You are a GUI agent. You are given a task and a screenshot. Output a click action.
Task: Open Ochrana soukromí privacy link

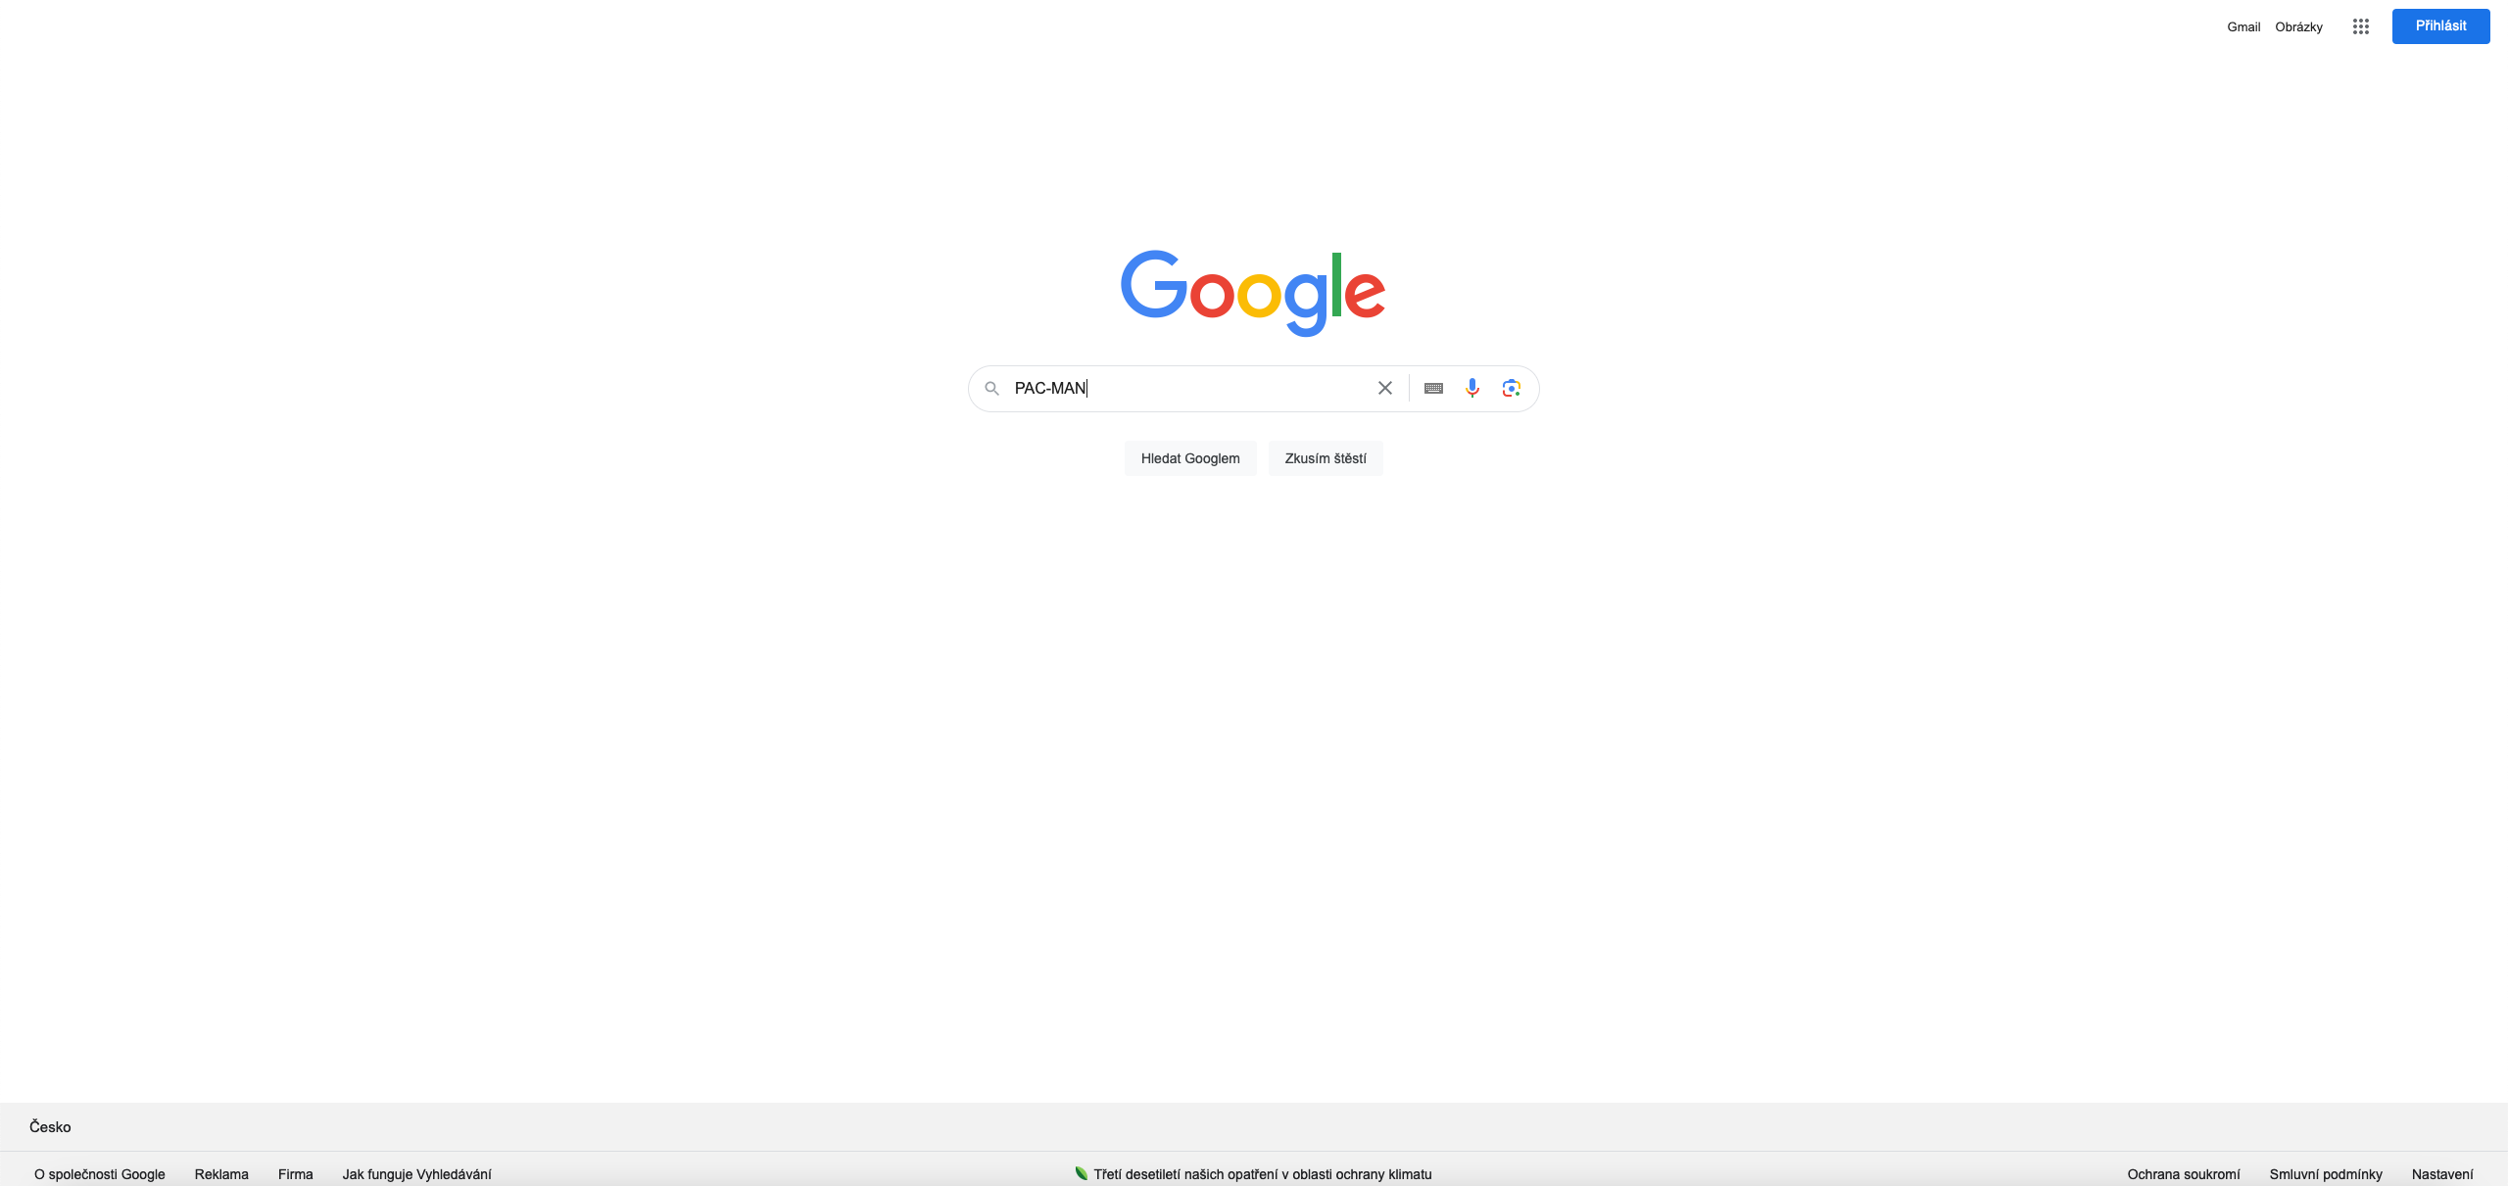tap(2183, 1173)
